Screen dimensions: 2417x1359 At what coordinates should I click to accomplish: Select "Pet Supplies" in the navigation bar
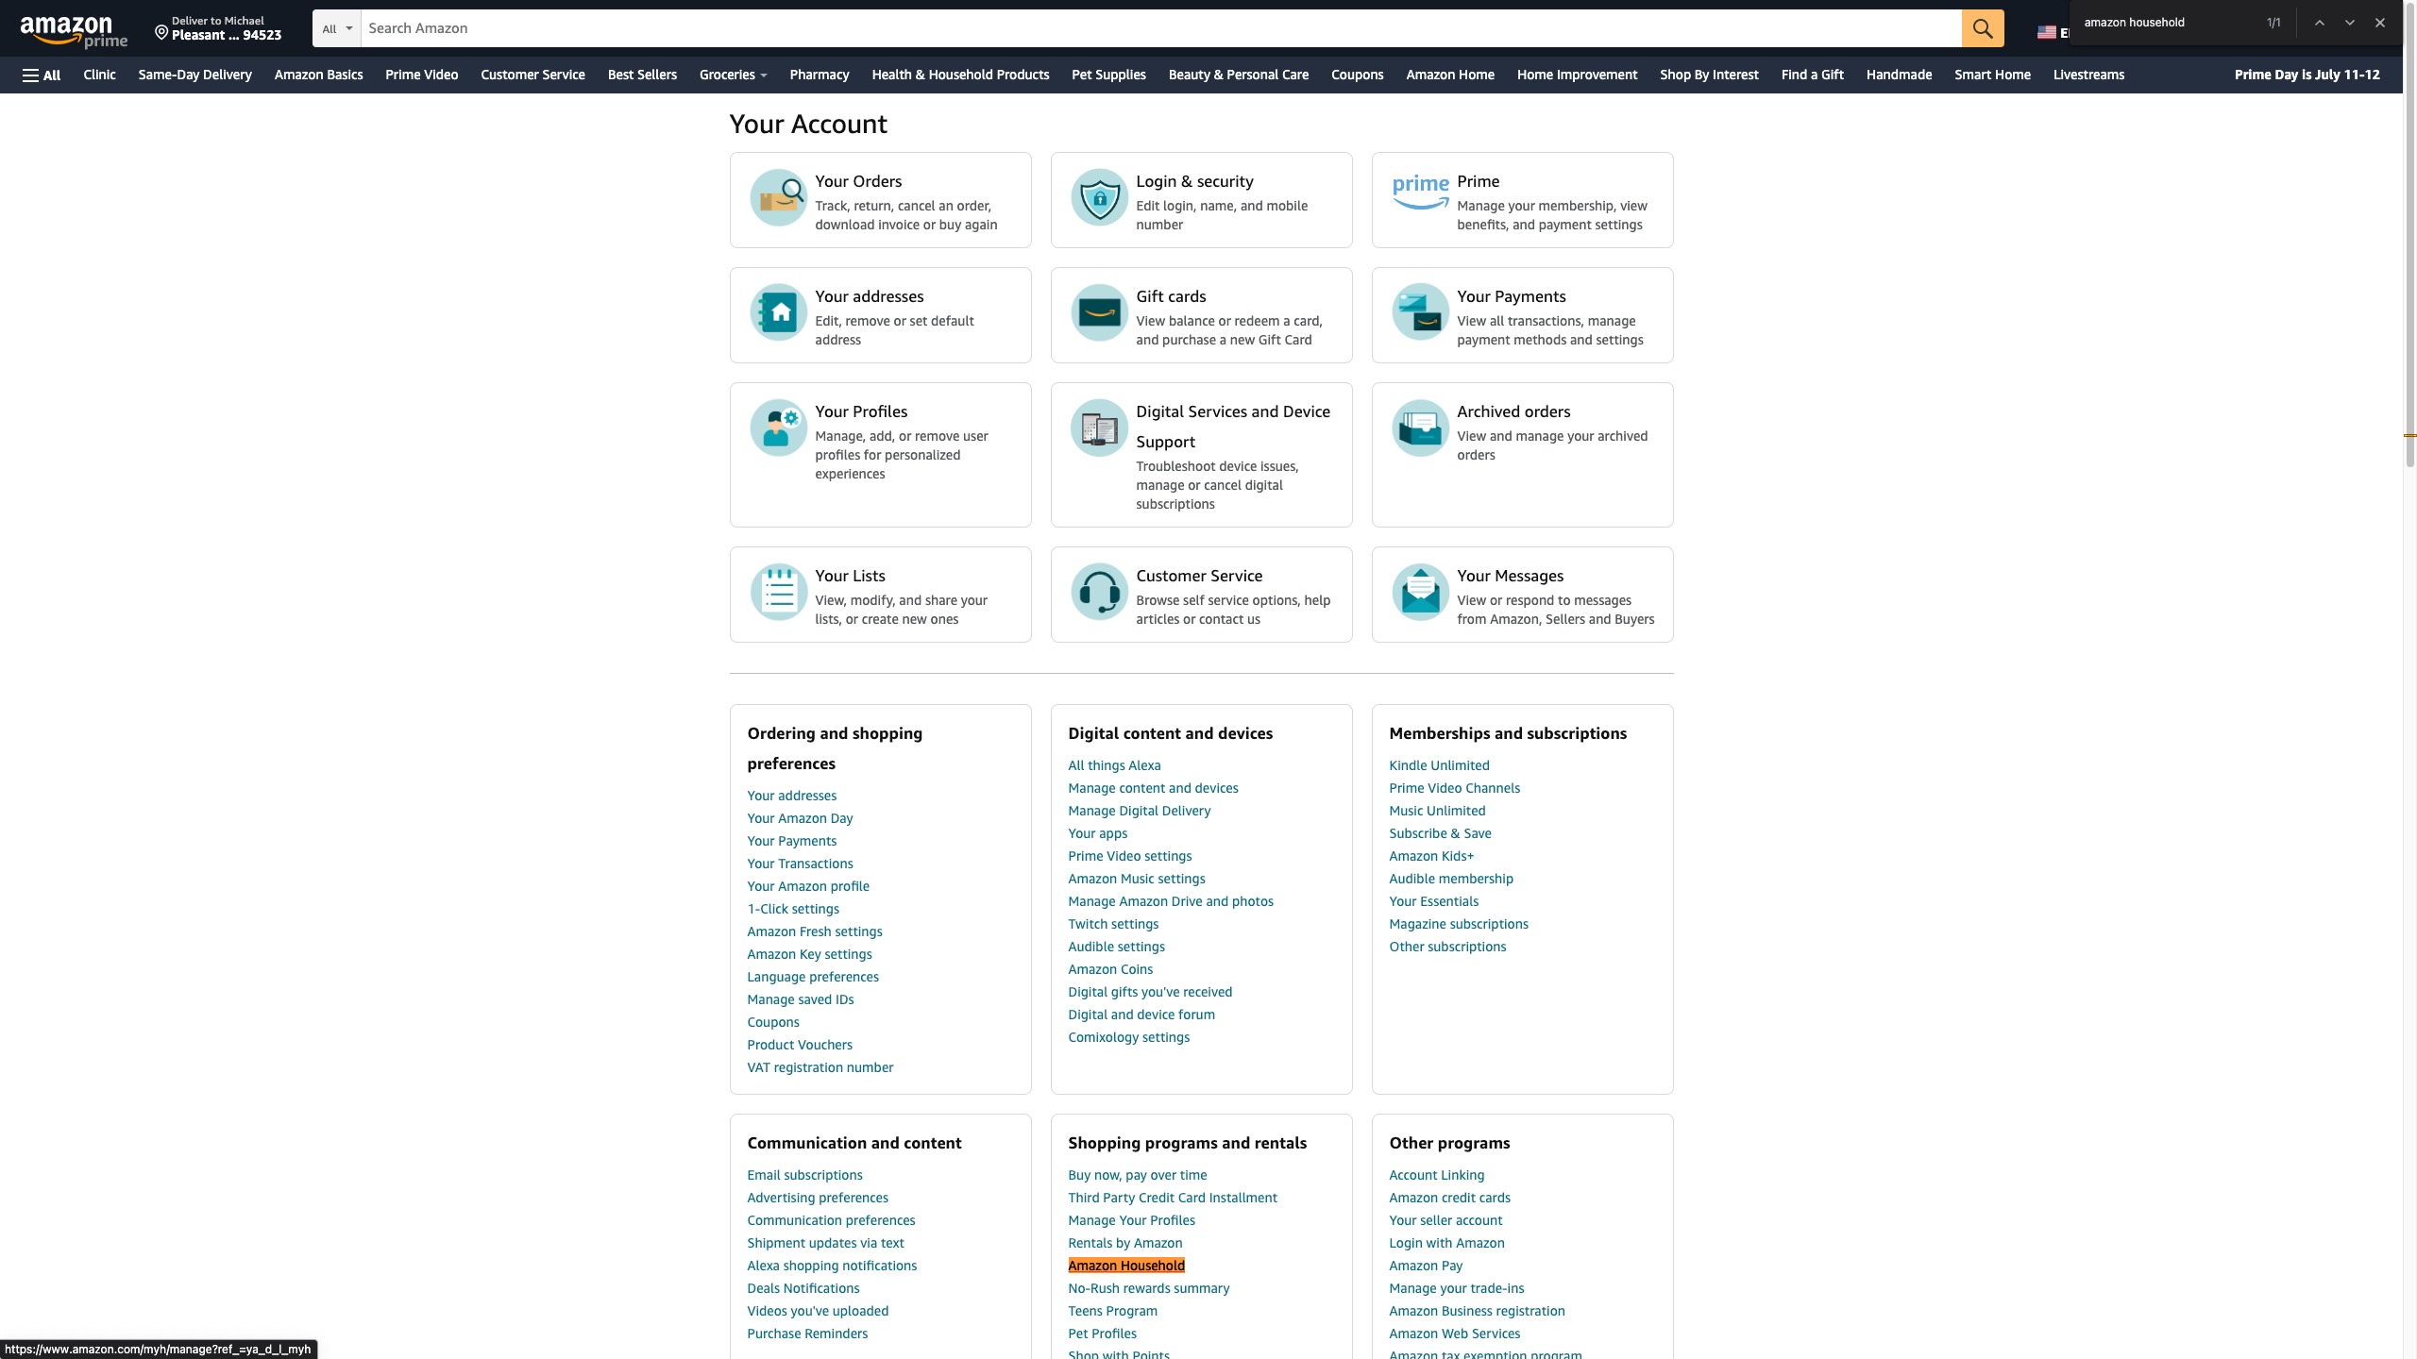[1107, 75]
